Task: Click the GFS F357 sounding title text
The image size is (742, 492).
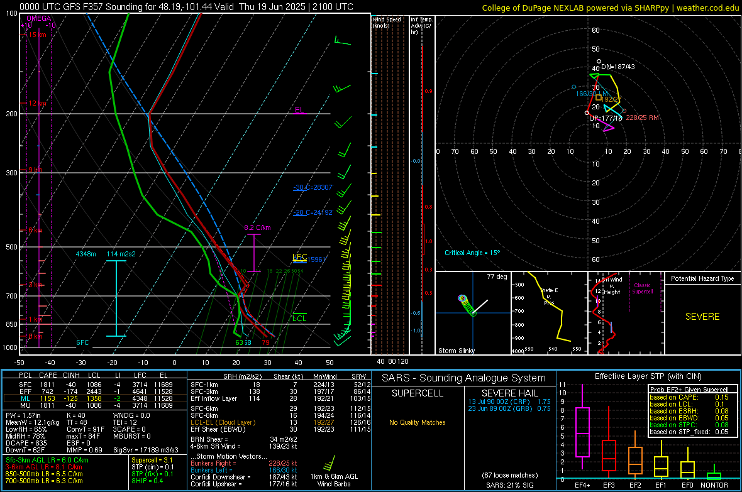Action: pos(187,7)
